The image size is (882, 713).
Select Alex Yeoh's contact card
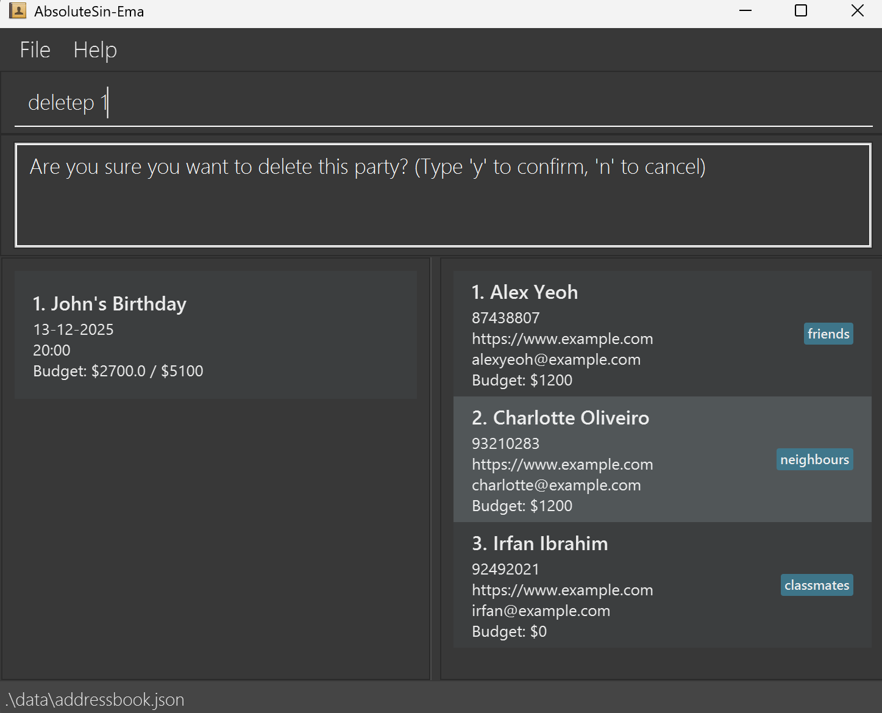[x=662, y=332]
